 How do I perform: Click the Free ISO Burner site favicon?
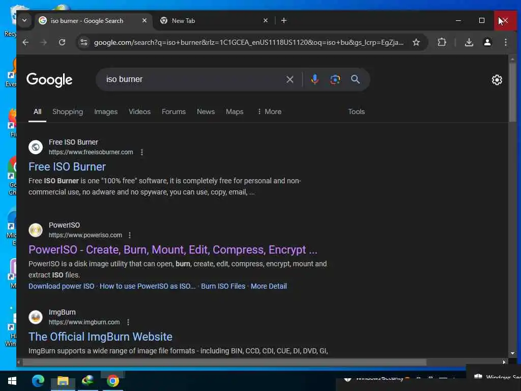[x=36, y=147]
